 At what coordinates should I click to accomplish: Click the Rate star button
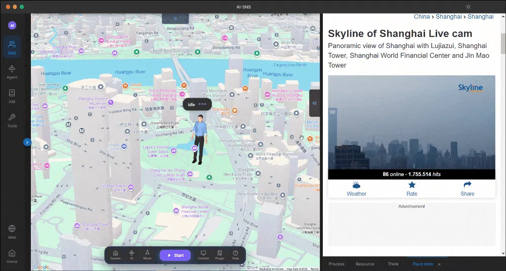click(x=412, y=189)
